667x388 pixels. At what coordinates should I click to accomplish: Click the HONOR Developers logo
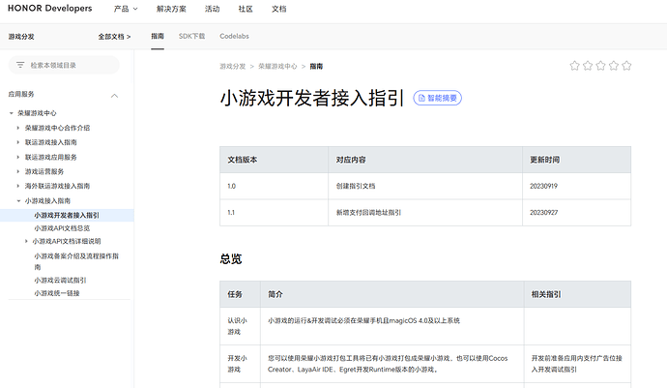(49, 9)
